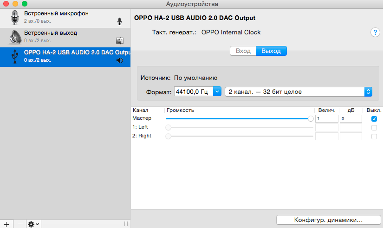Screen dimensions: 383x228
Task: Zoom the Аудиоустройства window with the green button
Action: tap(25, 4)
